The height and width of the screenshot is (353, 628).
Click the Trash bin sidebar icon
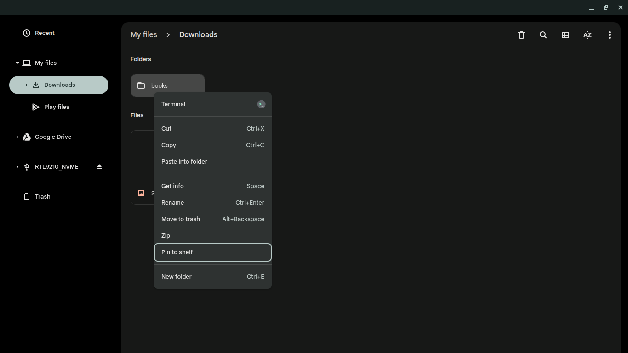click(x=27, y=197)
